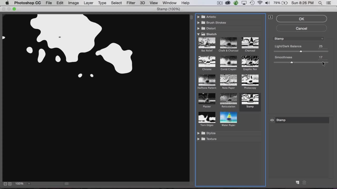Click the preview horizontal scrollbar thumb
337x189 pixels.
click(x=67, y=184)
